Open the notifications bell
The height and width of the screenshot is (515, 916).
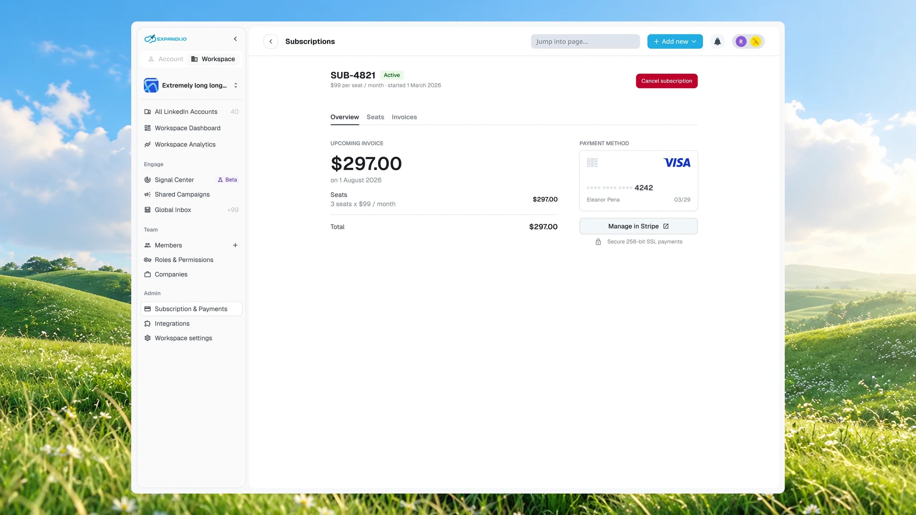point(717,42)
